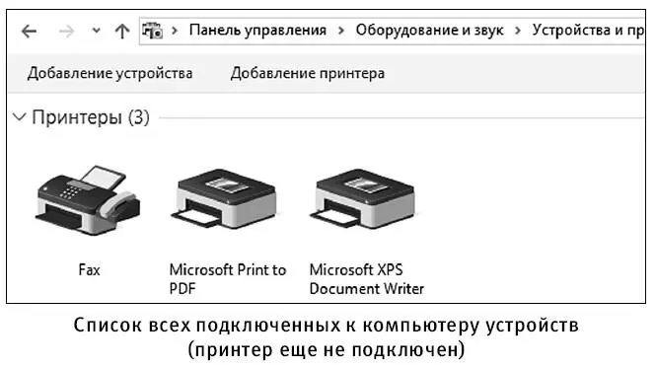
Task: Select the Microsoft XPS Document Writer icon
Action: tap(365, 198)
